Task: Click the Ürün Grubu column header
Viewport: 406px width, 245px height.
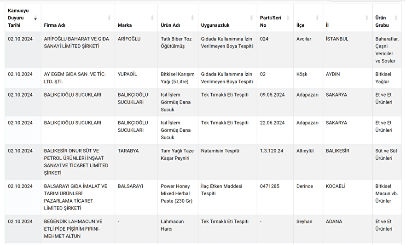Action: pos(382,22)
